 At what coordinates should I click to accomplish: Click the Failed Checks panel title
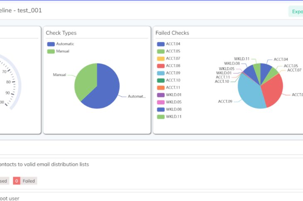click(x=172, y=33)
